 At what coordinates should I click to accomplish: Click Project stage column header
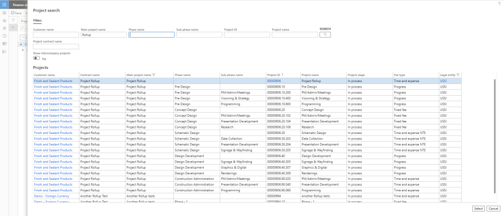point(356,75)
